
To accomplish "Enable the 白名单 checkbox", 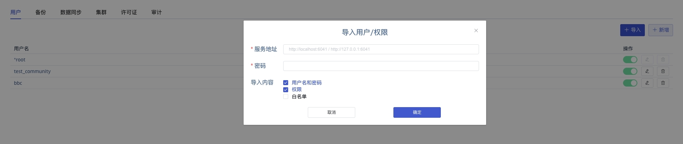I will click(286, 96).
